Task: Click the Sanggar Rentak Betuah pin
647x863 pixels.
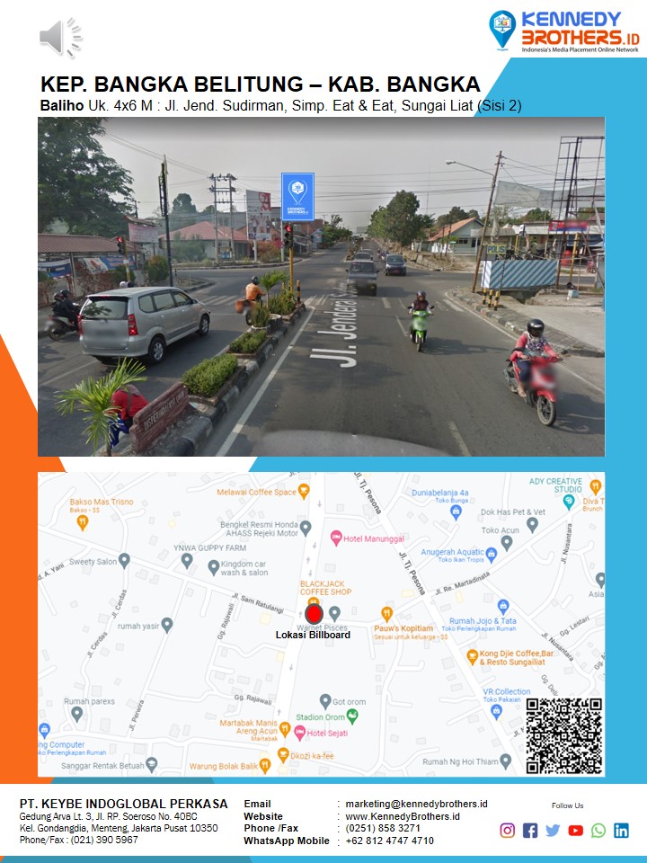Action: [x=152, y=764]
